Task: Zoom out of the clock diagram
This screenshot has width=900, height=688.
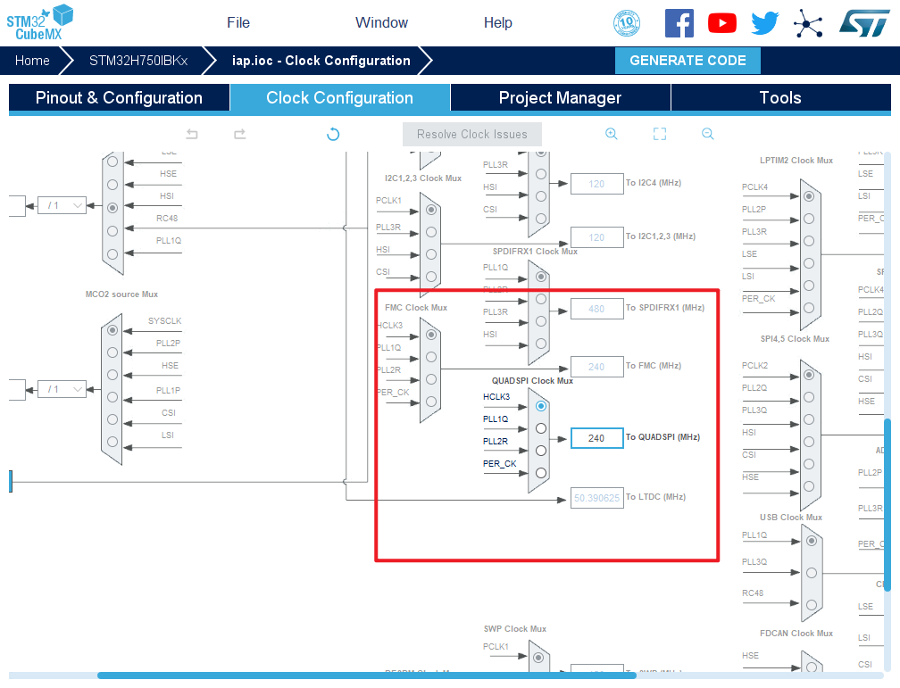Action: pyautogui.click(x=707, y=134)
